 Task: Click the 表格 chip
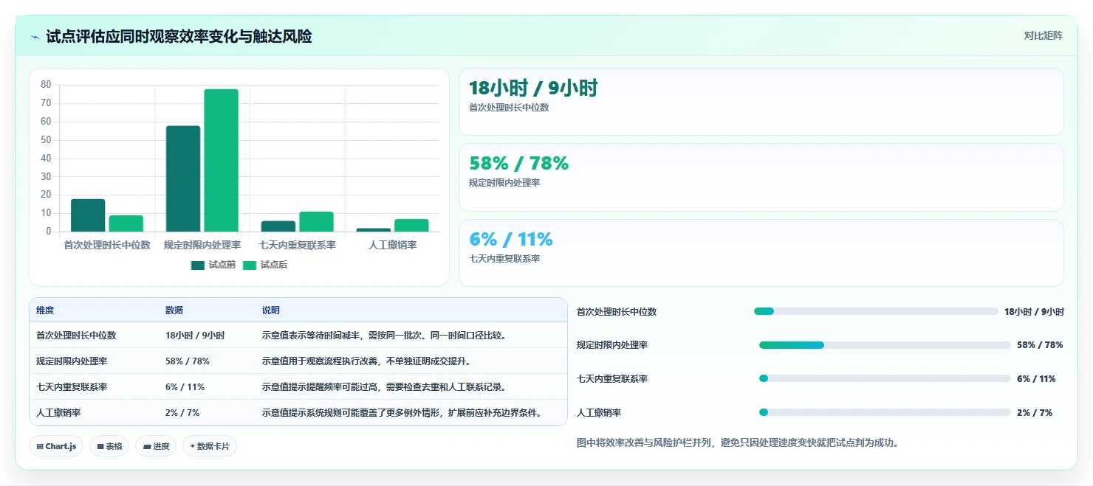pyautogui.click(x=109, y=446)
